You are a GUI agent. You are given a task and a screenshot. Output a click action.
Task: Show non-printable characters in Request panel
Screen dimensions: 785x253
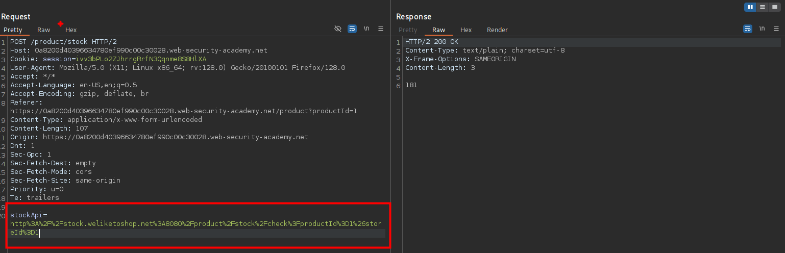tap(366, 29)
